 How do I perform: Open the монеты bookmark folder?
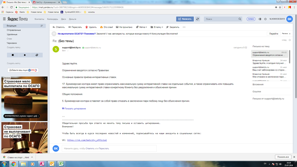point(89,12)
